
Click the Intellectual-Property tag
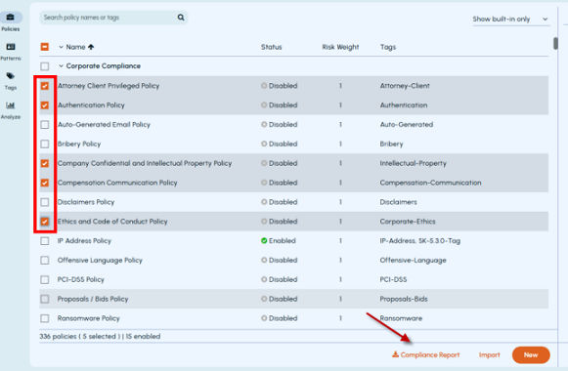(413, 163)
